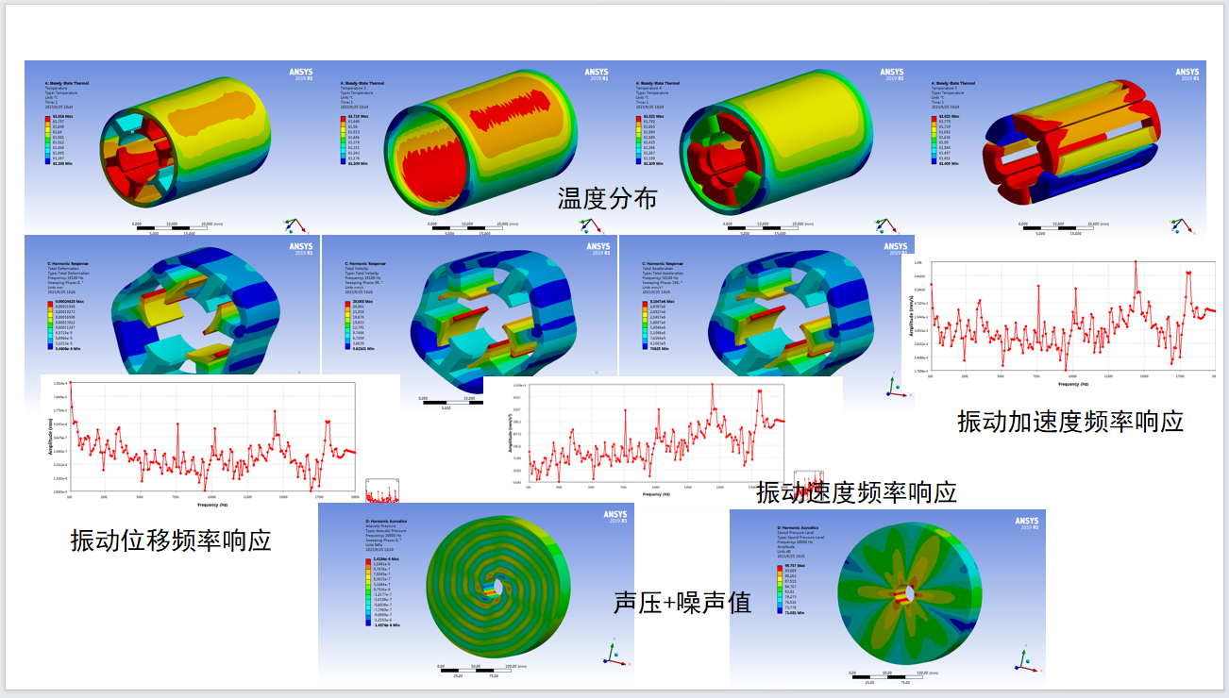Select the Total Acceleration harmonic response image

tap(766, 307)
